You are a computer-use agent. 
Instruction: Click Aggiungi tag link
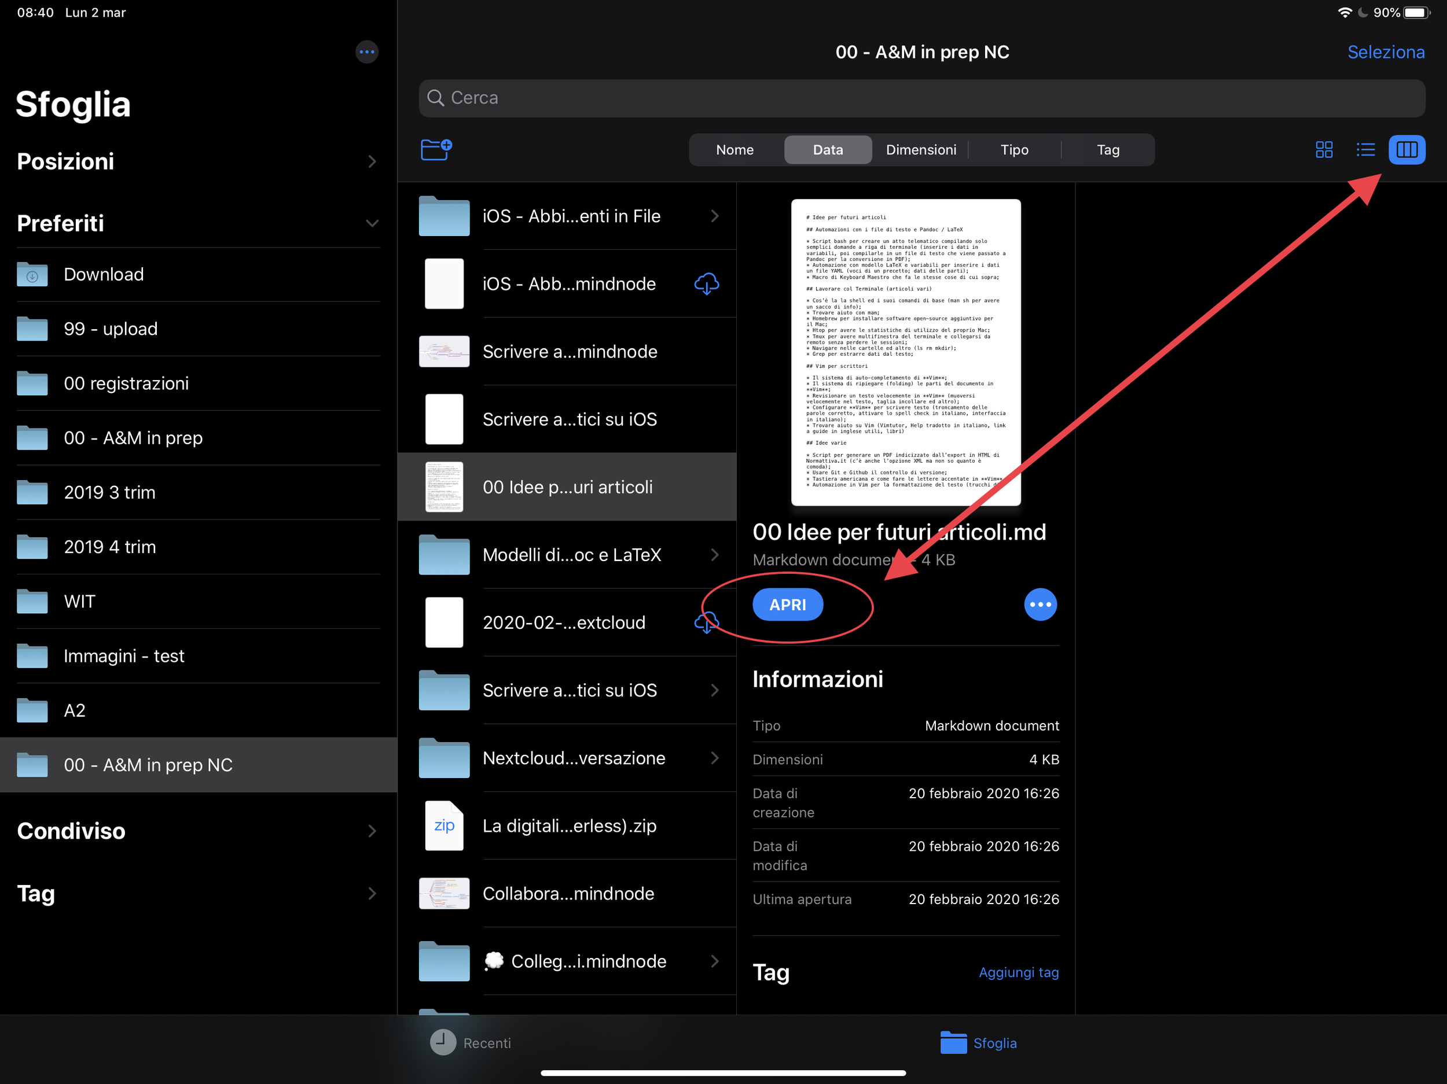coord(1018,972)
